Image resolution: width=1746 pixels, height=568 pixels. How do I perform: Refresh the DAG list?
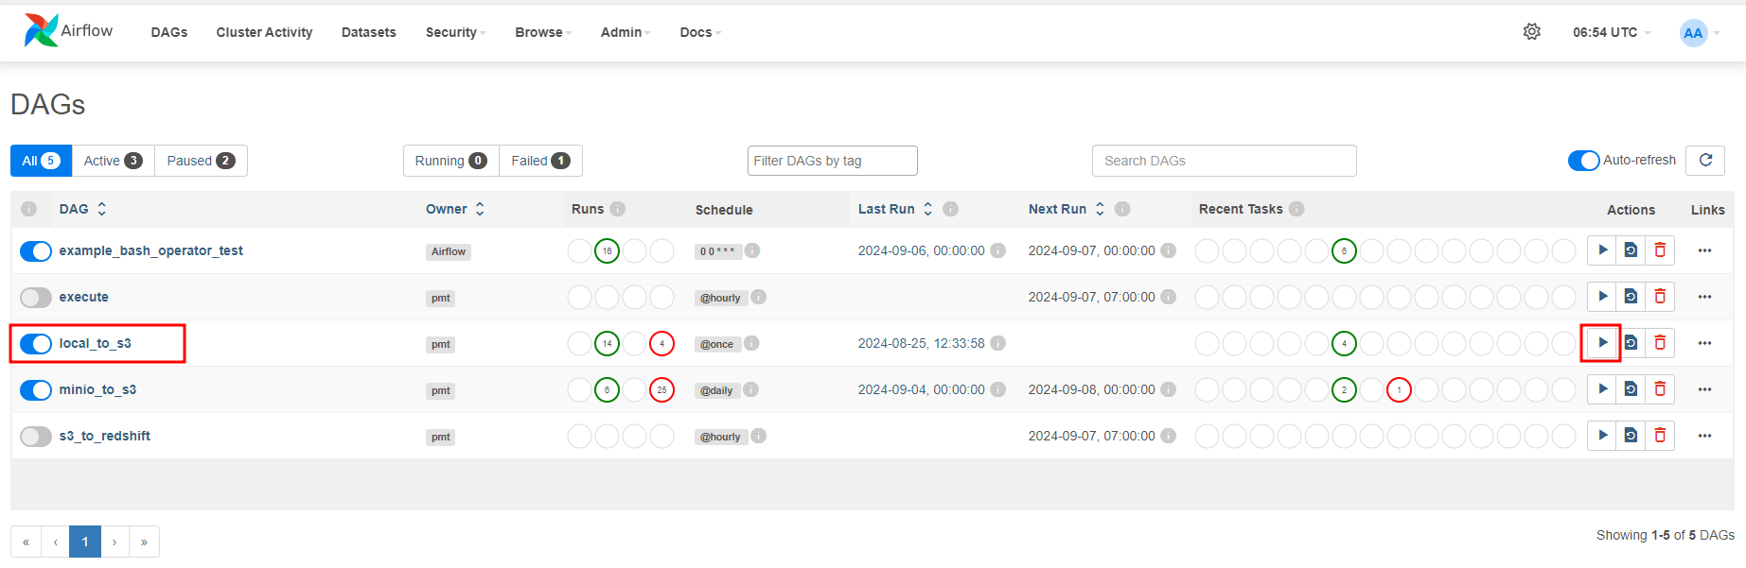[1705, 161]
